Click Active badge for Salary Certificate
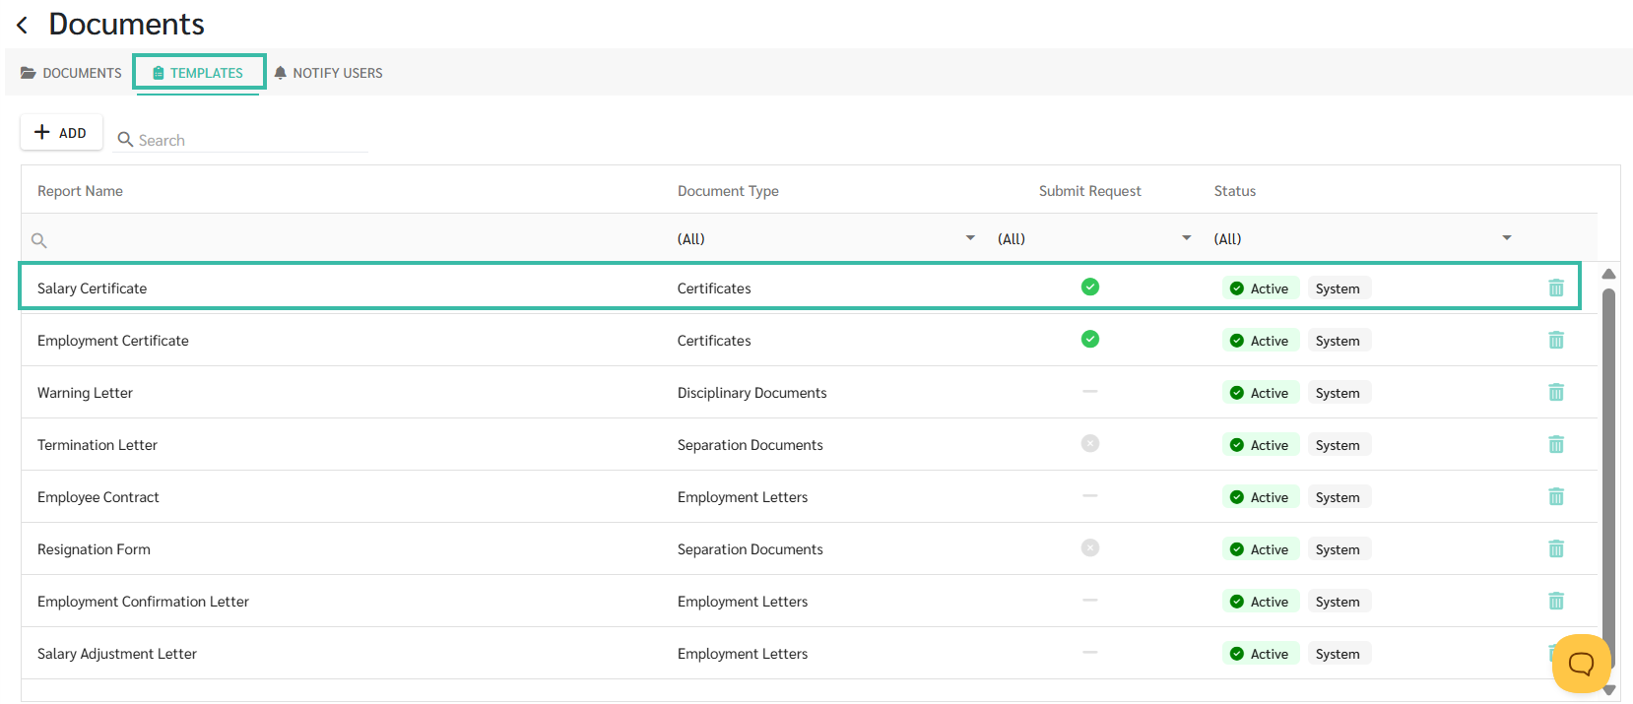Image resolution: width=1633 pixels, height=704 pixels. point(1261,288)
